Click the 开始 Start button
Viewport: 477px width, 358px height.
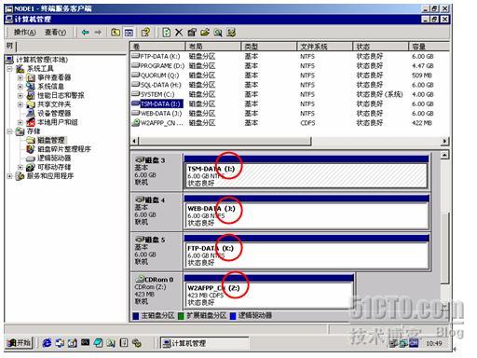click(x=20, y=343)
